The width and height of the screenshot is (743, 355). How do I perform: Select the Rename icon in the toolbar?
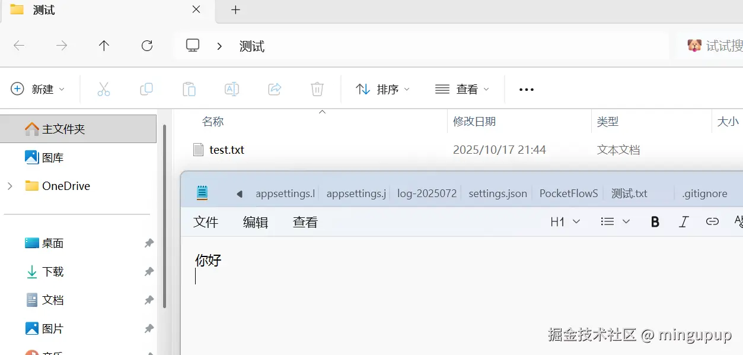pyautogui.click(x=232, y=88)
